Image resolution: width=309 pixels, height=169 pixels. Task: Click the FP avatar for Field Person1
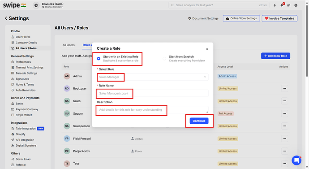point(67,139)
